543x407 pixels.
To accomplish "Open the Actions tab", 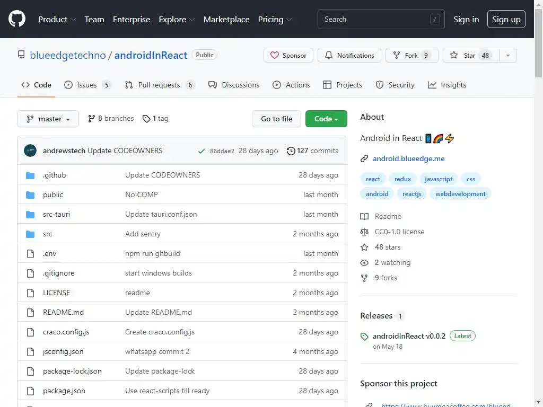I will click(291, 85).
